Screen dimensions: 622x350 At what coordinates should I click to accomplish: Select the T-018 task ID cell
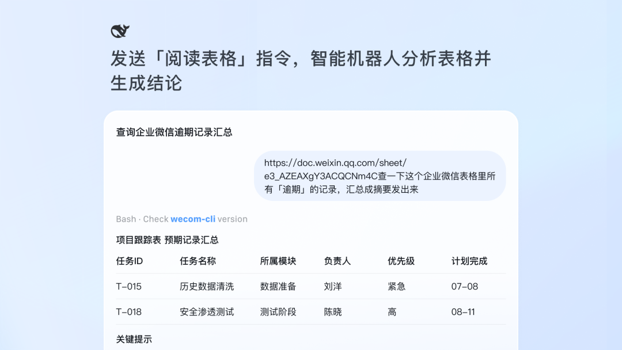pyautogui.click(x=128, y=312)
